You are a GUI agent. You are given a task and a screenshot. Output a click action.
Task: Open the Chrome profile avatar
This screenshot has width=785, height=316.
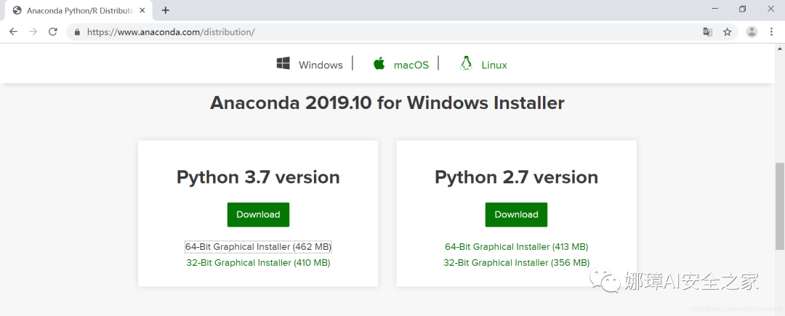point(752,32)
